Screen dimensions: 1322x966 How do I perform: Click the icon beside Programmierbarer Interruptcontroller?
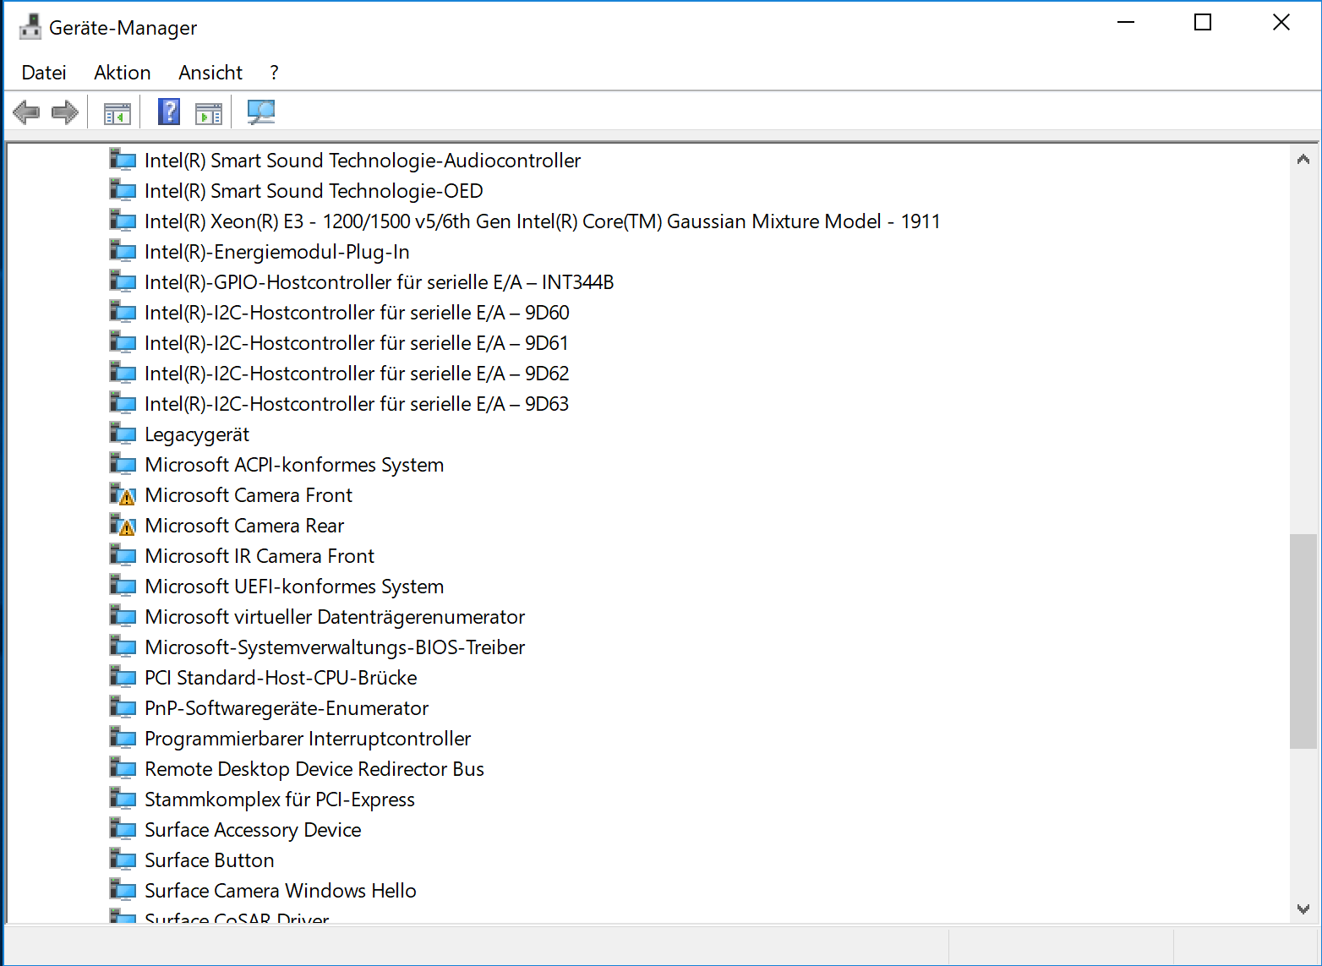(123, 738)
